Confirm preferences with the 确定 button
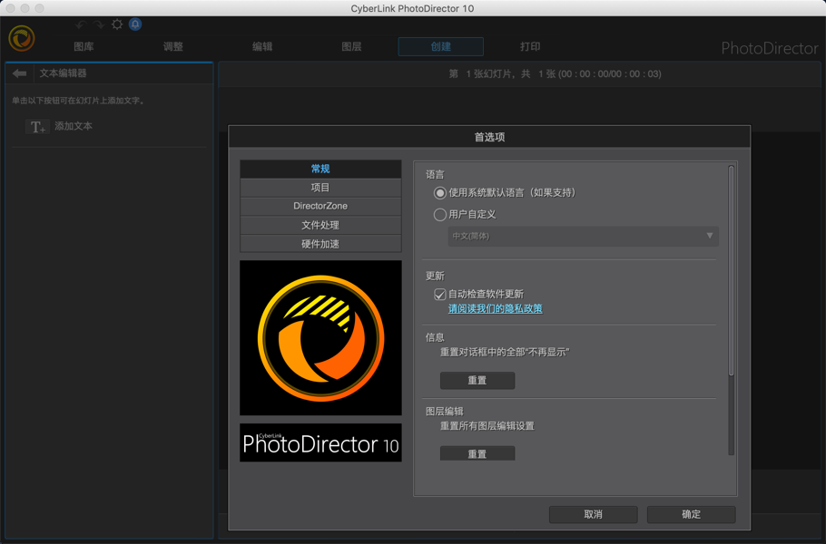The image size is (826, 544). [x=690, y=514]
